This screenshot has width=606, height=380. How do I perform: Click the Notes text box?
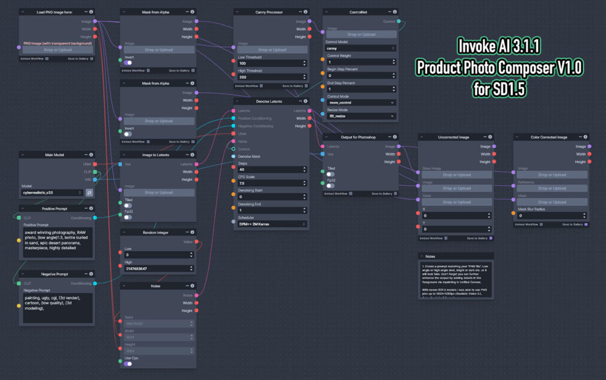(456, 279)
